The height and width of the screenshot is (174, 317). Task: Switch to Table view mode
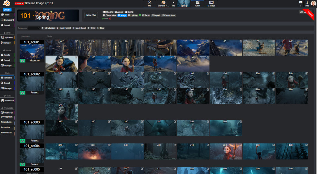pos(146,15)
